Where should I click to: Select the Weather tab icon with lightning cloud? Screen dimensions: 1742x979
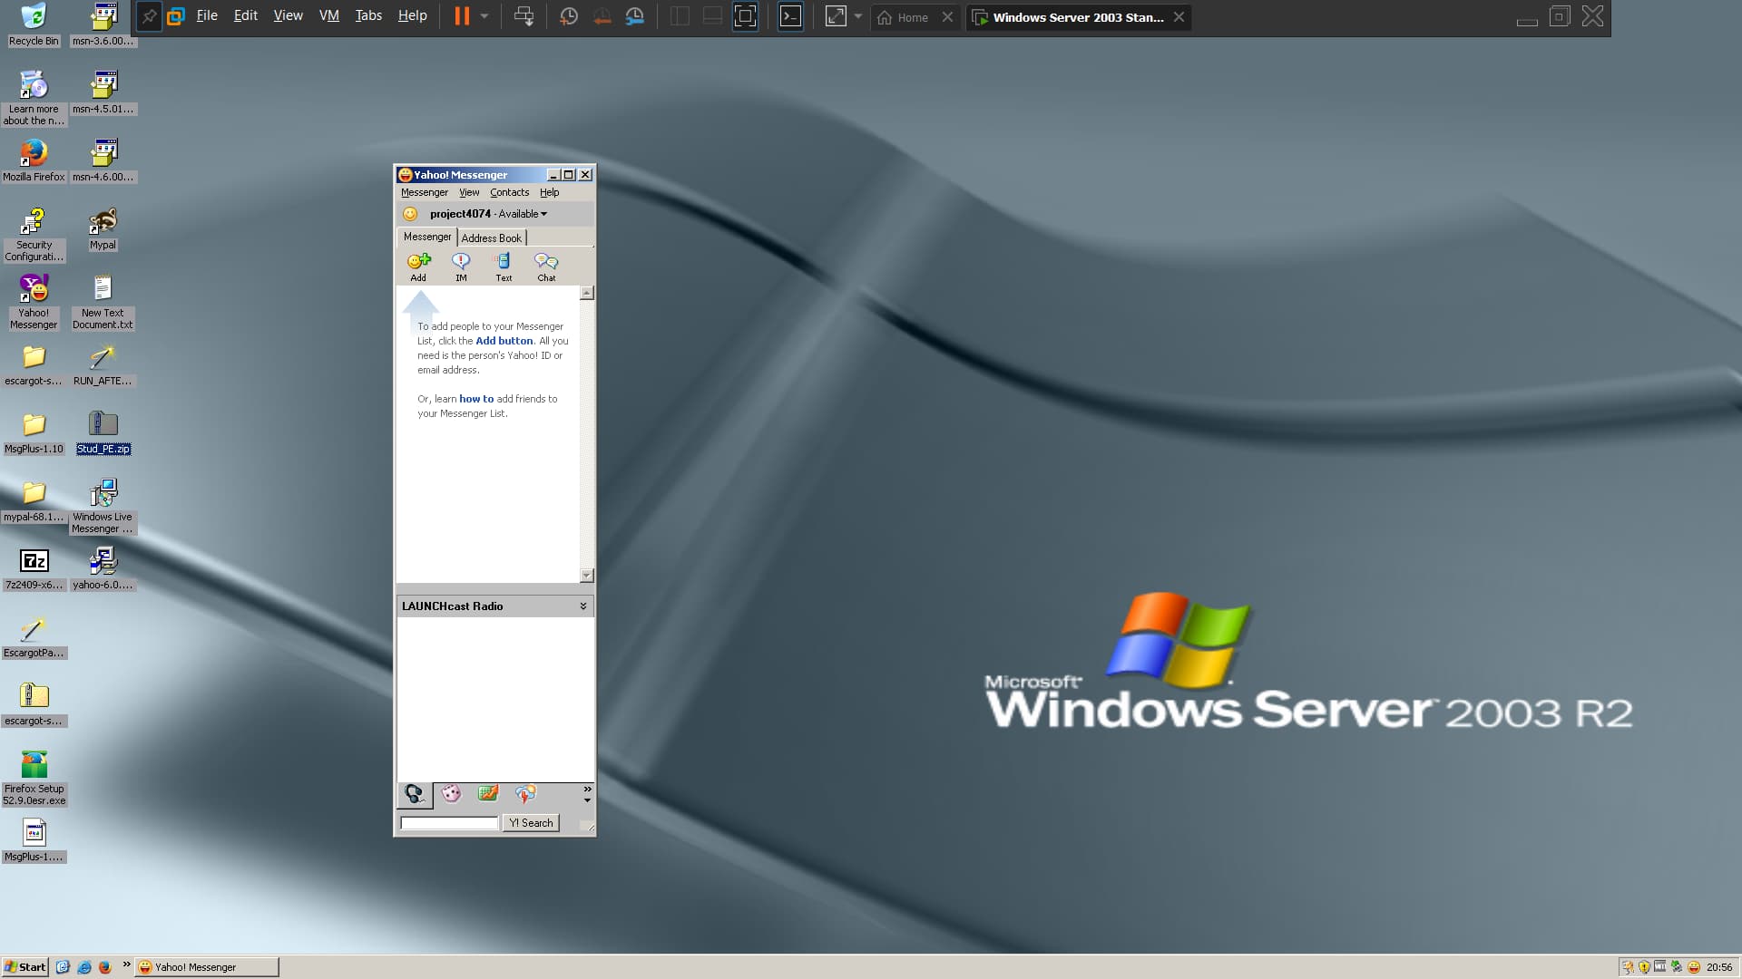[525, 794]
